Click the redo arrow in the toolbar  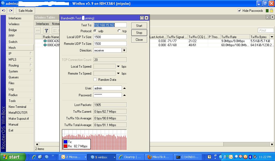point(10,10)
